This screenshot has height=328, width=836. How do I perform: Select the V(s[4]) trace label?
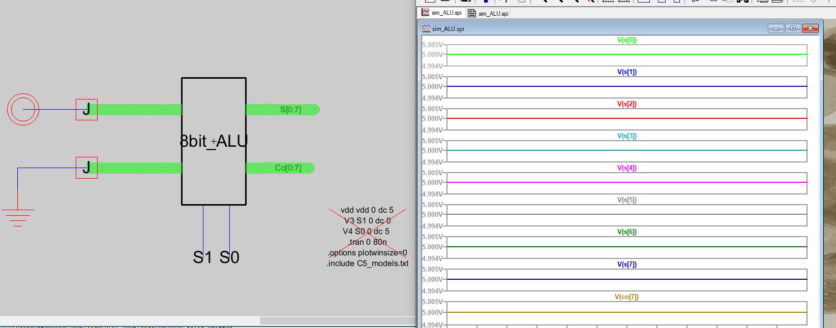point(626,168)
